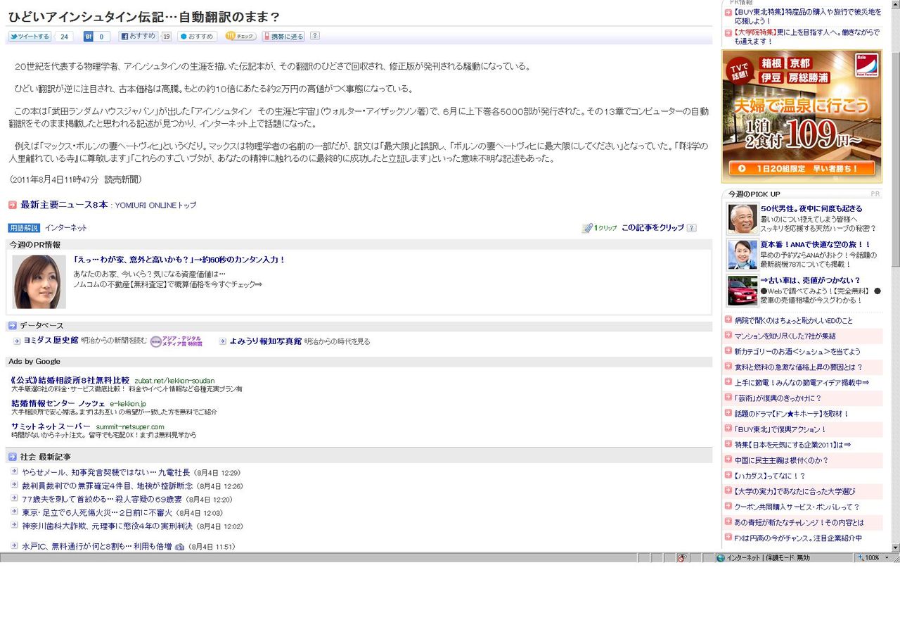
Task: Click the Facebook おすすめ button
Action: point(139,37)
